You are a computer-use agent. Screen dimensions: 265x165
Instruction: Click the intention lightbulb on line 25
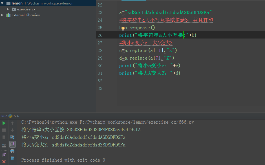coord(123,28)
